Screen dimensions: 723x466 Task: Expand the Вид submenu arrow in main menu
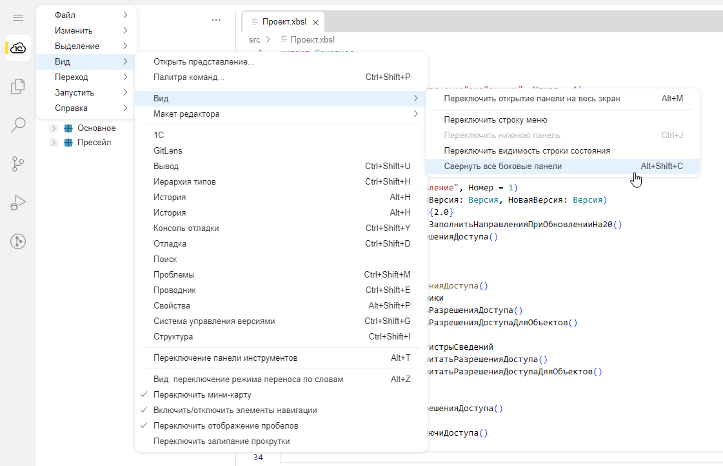(125, 61)
